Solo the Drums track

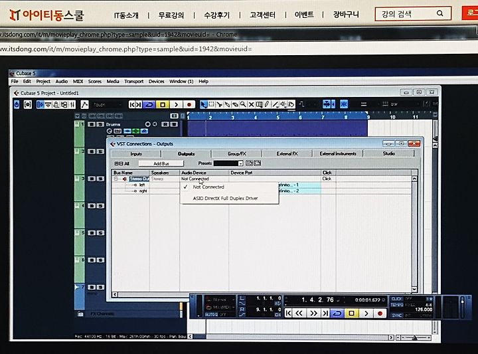[100, 124]
